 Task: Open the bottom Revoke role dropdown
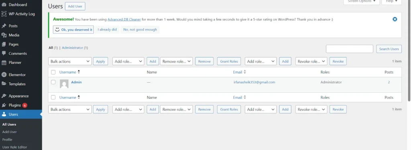311,109
